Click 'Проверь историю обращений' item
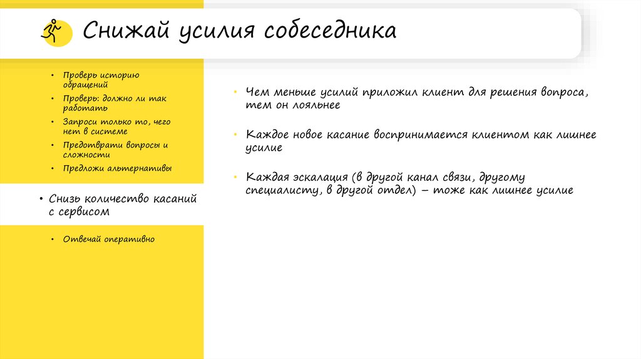641x359 pixels. click(x=101, y=79)
